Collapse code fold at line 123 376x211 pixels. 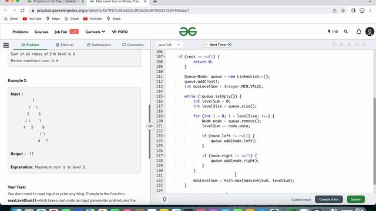point(164,136)
